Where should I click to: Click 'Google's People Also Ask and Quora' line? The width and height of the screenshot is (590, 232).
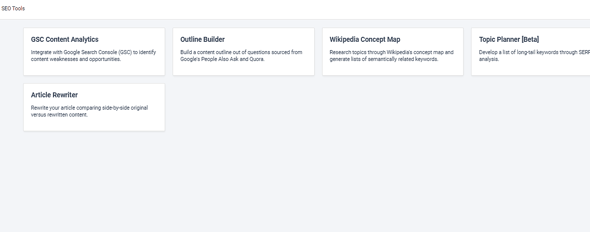[222, 59]
